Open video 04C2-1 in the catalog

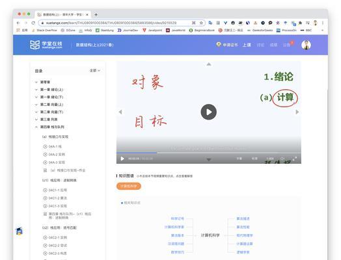point(55,237)
